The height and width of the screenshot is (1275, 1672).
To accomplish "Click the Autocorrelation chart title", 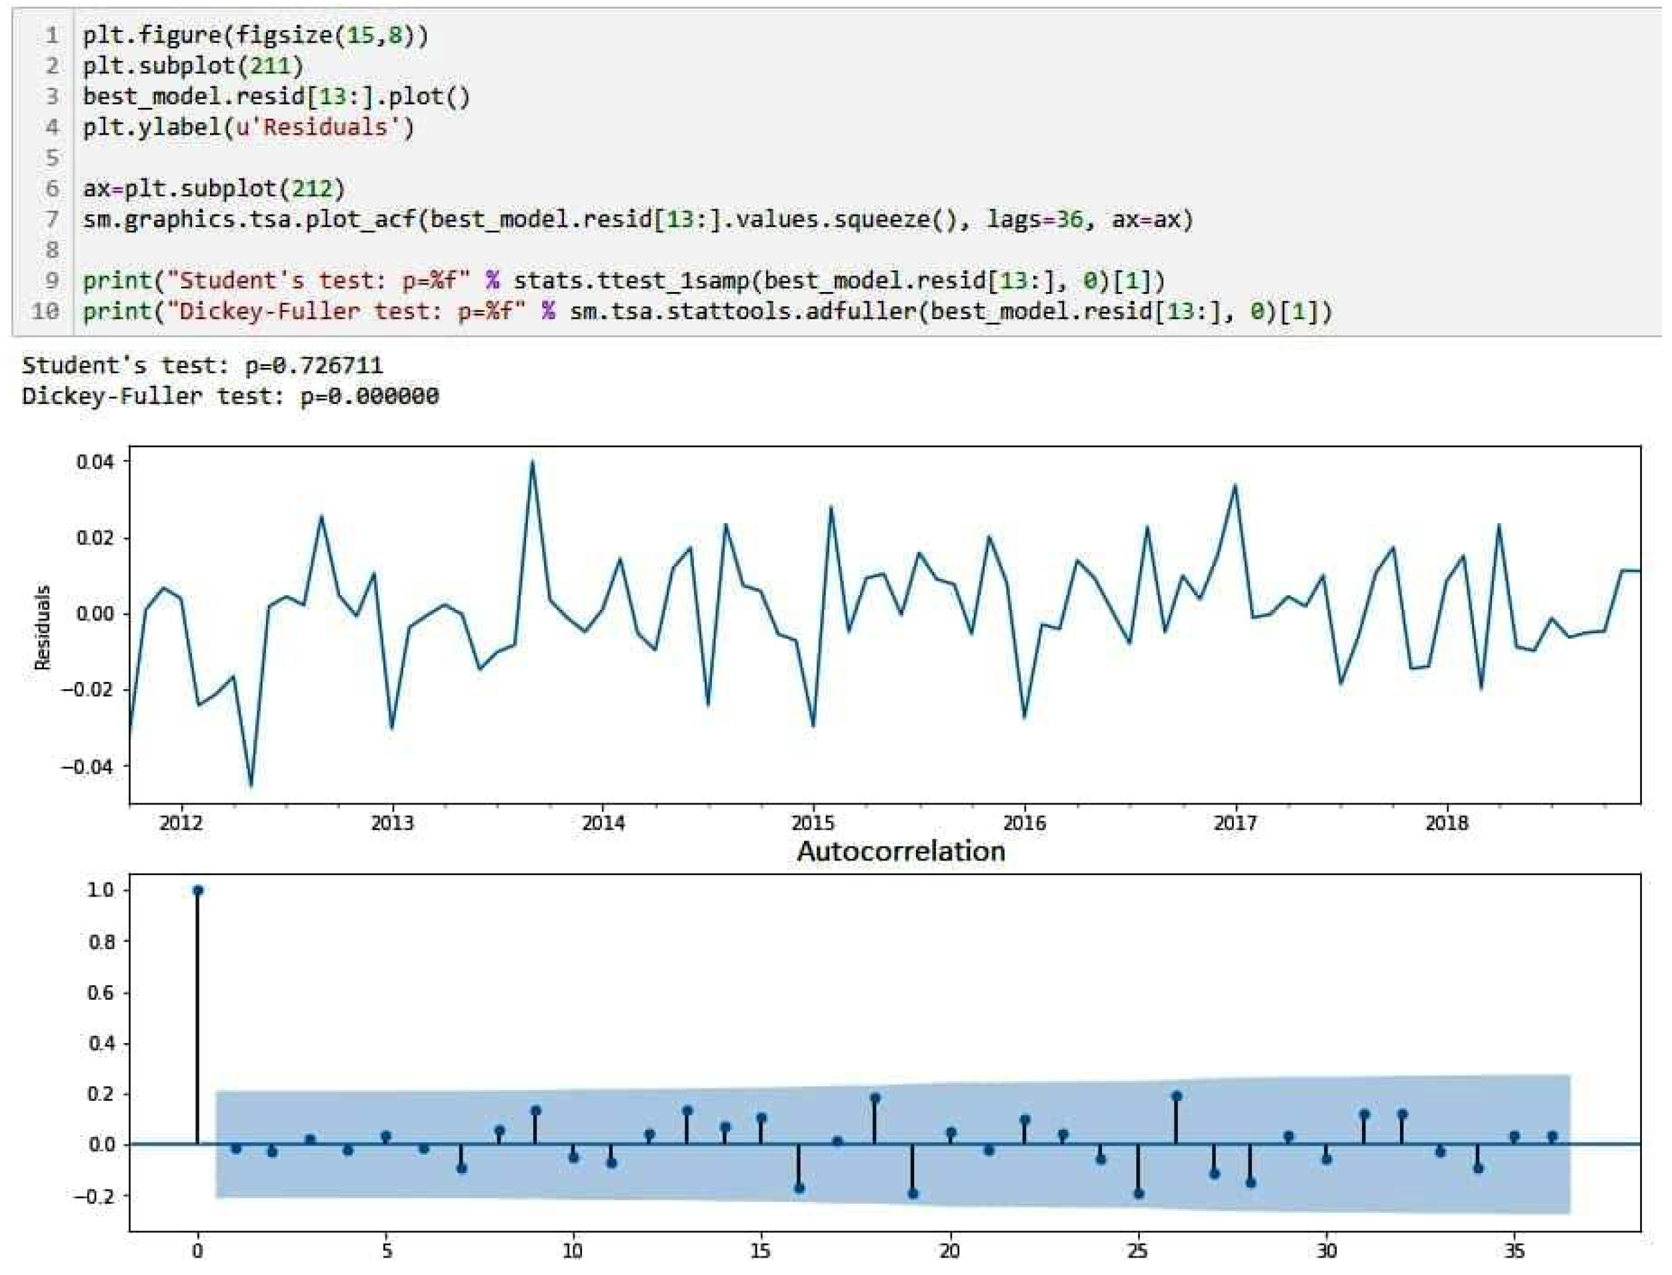I will 900,850.
